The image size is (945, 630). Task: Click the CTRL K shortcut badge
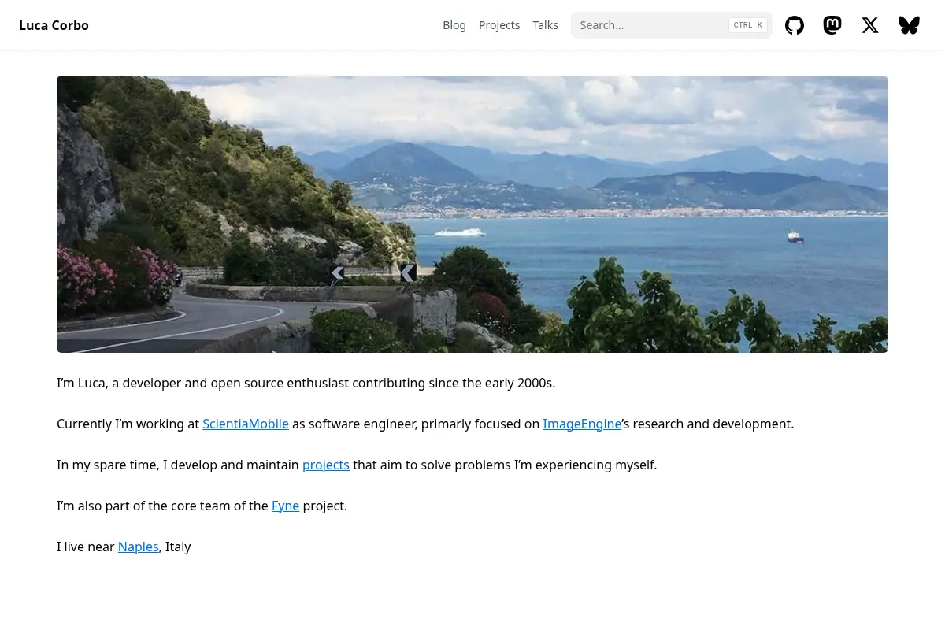tap(748, 25)
